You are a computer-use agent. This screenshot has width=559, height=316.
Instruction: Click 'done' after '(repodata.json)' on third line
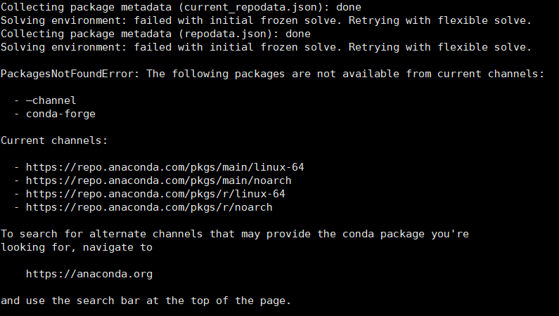(x=297, y=34)
